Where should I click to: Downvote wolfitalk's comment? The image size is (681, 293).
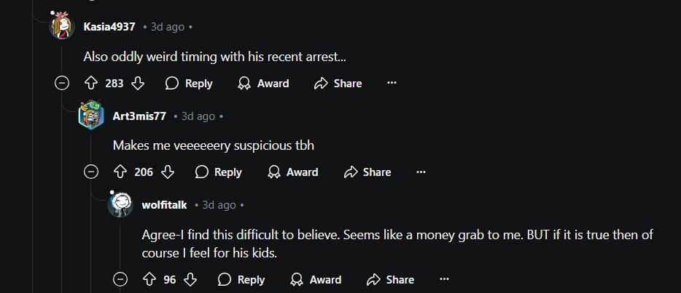click(191, 279)
